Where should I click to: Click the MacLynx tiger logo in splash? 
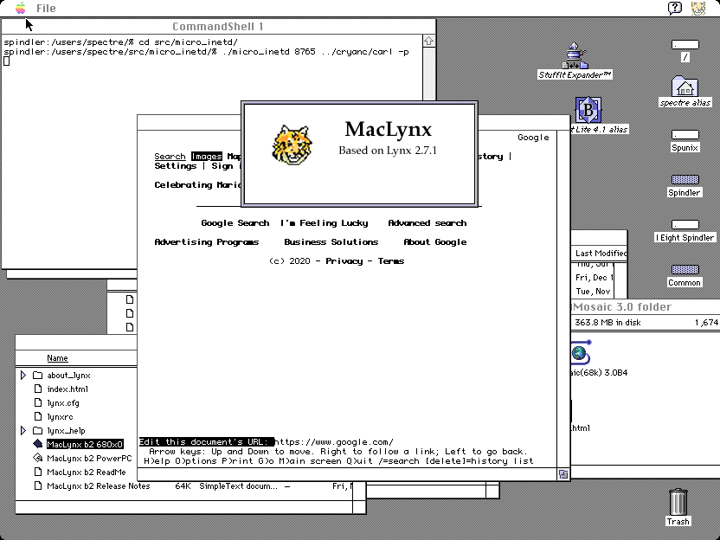point(292,145)
